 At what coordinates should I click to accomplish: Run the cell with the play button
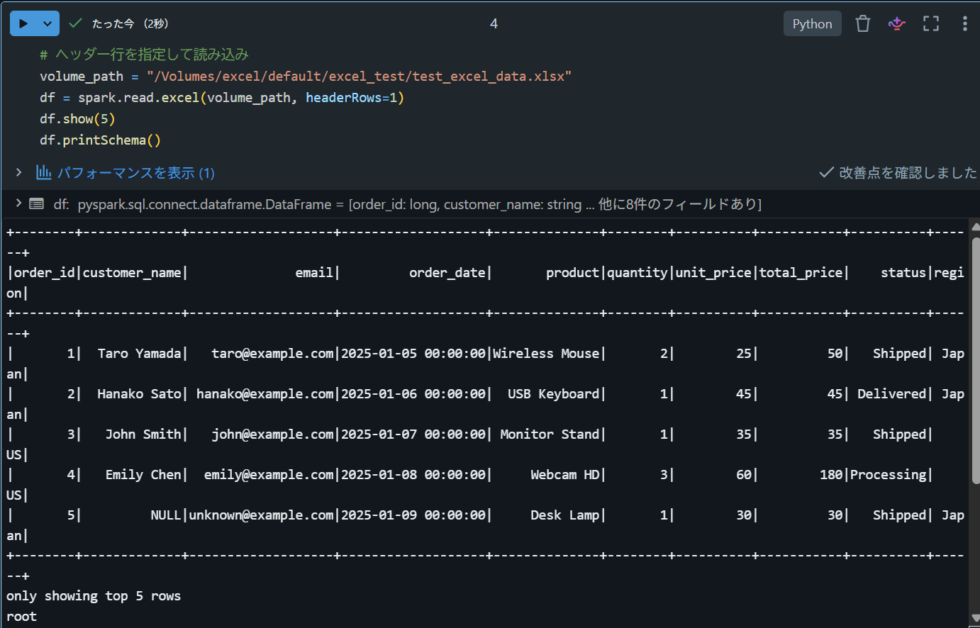23,23
